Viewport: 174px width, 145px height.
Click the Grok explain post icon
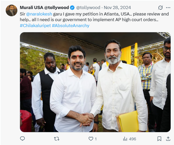tap(161, 8)
